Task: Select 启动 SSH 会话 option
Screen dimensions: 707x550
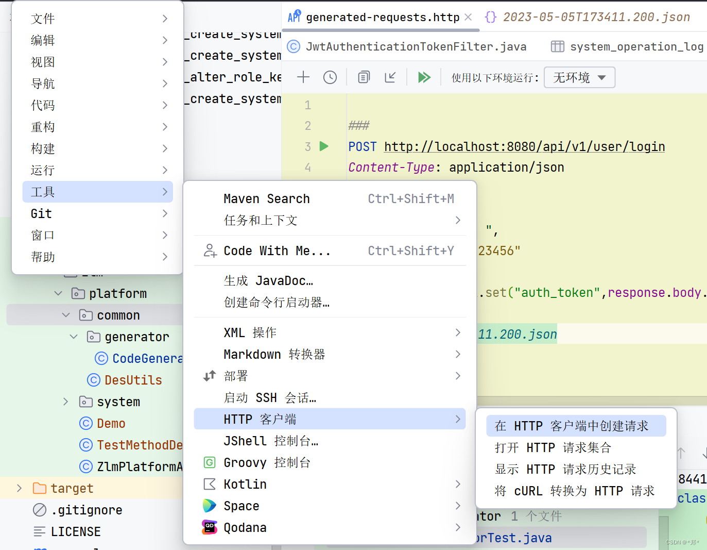Action: (330, 397)
